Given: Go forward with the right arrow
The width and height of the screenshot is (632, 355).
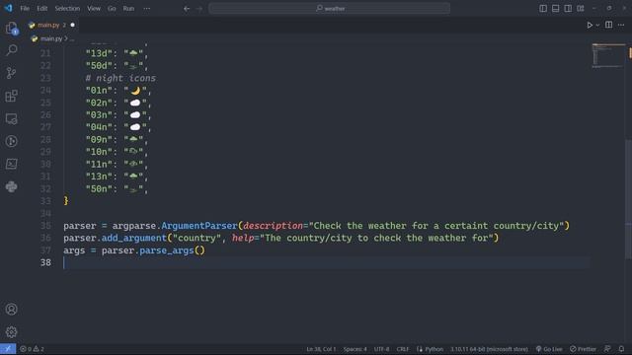Looking at the screenshot, I should click(199, 9).
